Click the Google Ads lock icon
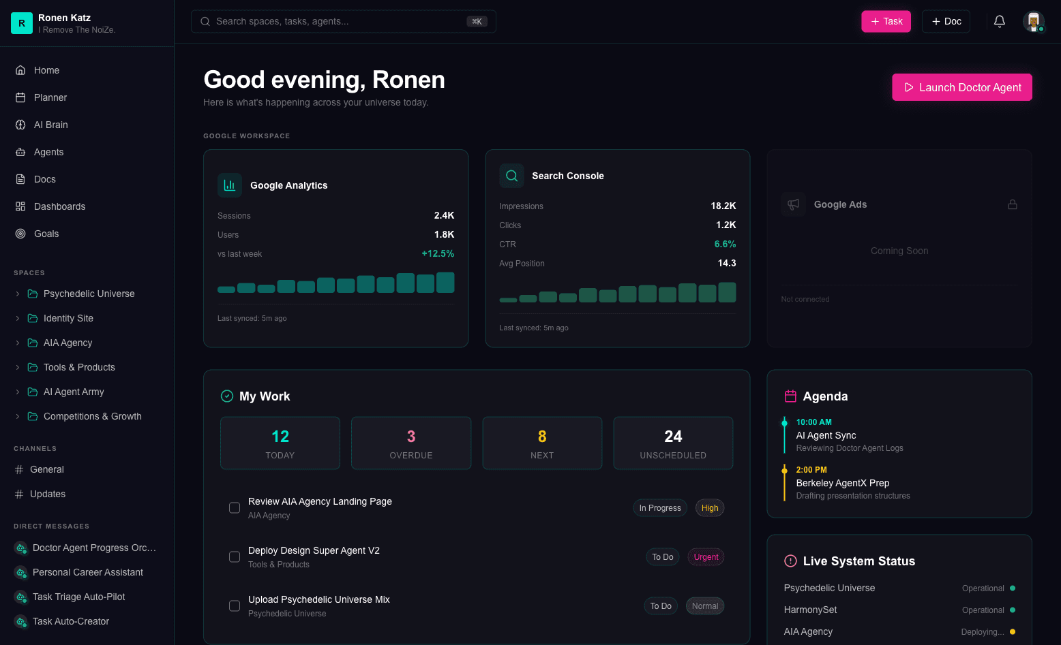Image resolution: width=1061 pixels, height=645 pixels. click(1013, 204)
